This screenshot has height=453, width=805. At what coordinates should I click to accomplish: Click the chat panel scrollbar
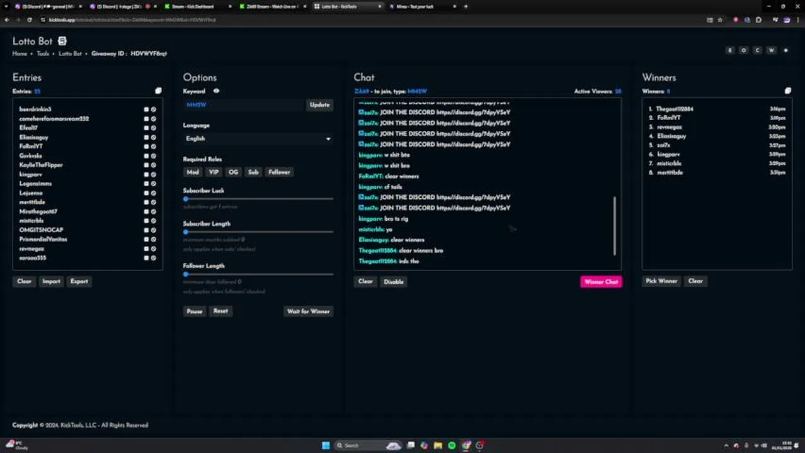pos(615,226)
